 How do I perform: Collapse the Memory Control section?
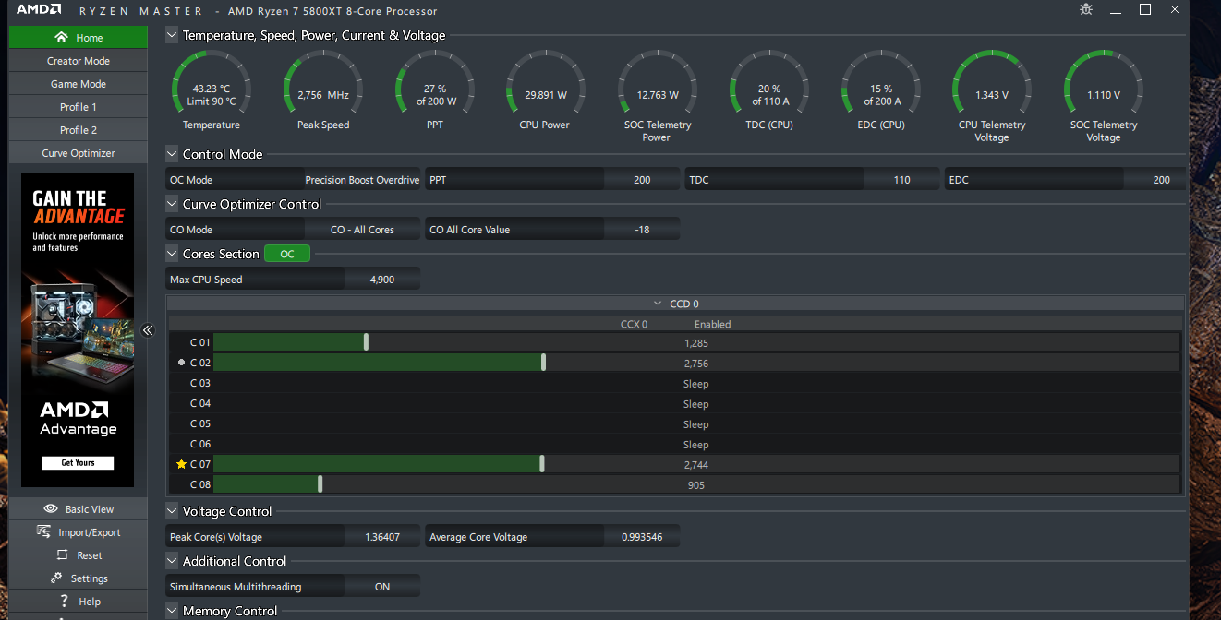click(x=172, y=611)
